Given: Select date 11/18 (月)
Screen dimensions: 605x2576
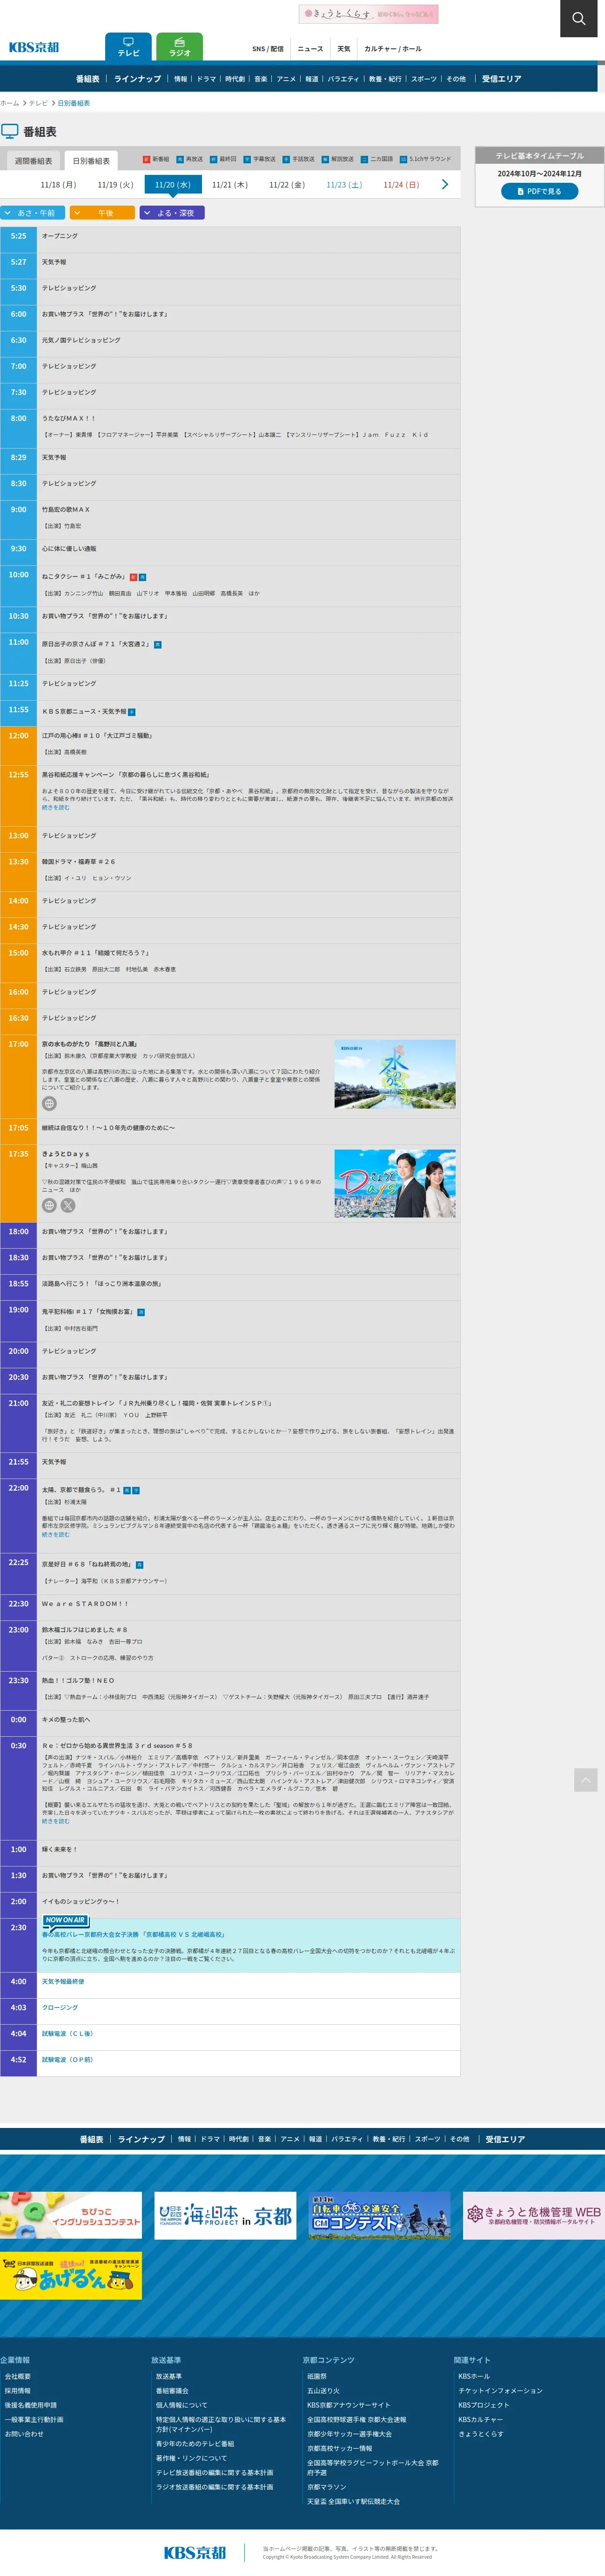Looking at the screenshot, I should 58,185.
